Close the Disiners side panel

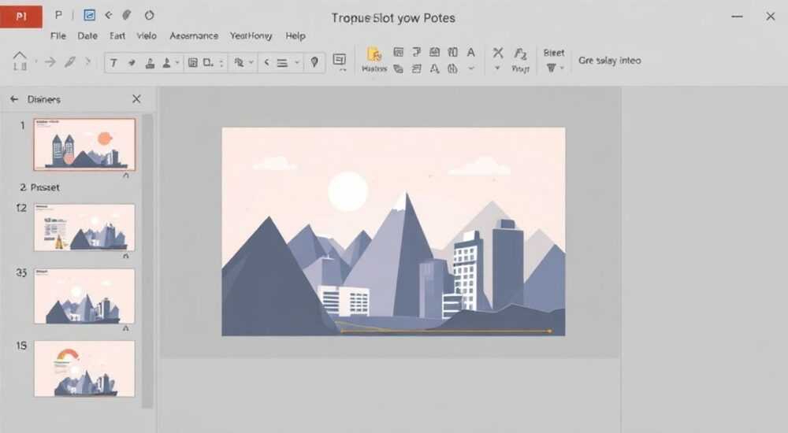(x=136, y=99)
